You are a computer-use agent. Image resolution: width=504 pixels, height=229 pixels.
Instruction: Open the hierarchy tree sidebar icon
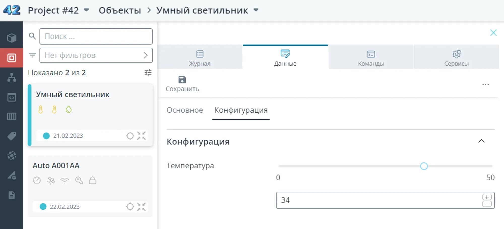[x=12, y=78]
